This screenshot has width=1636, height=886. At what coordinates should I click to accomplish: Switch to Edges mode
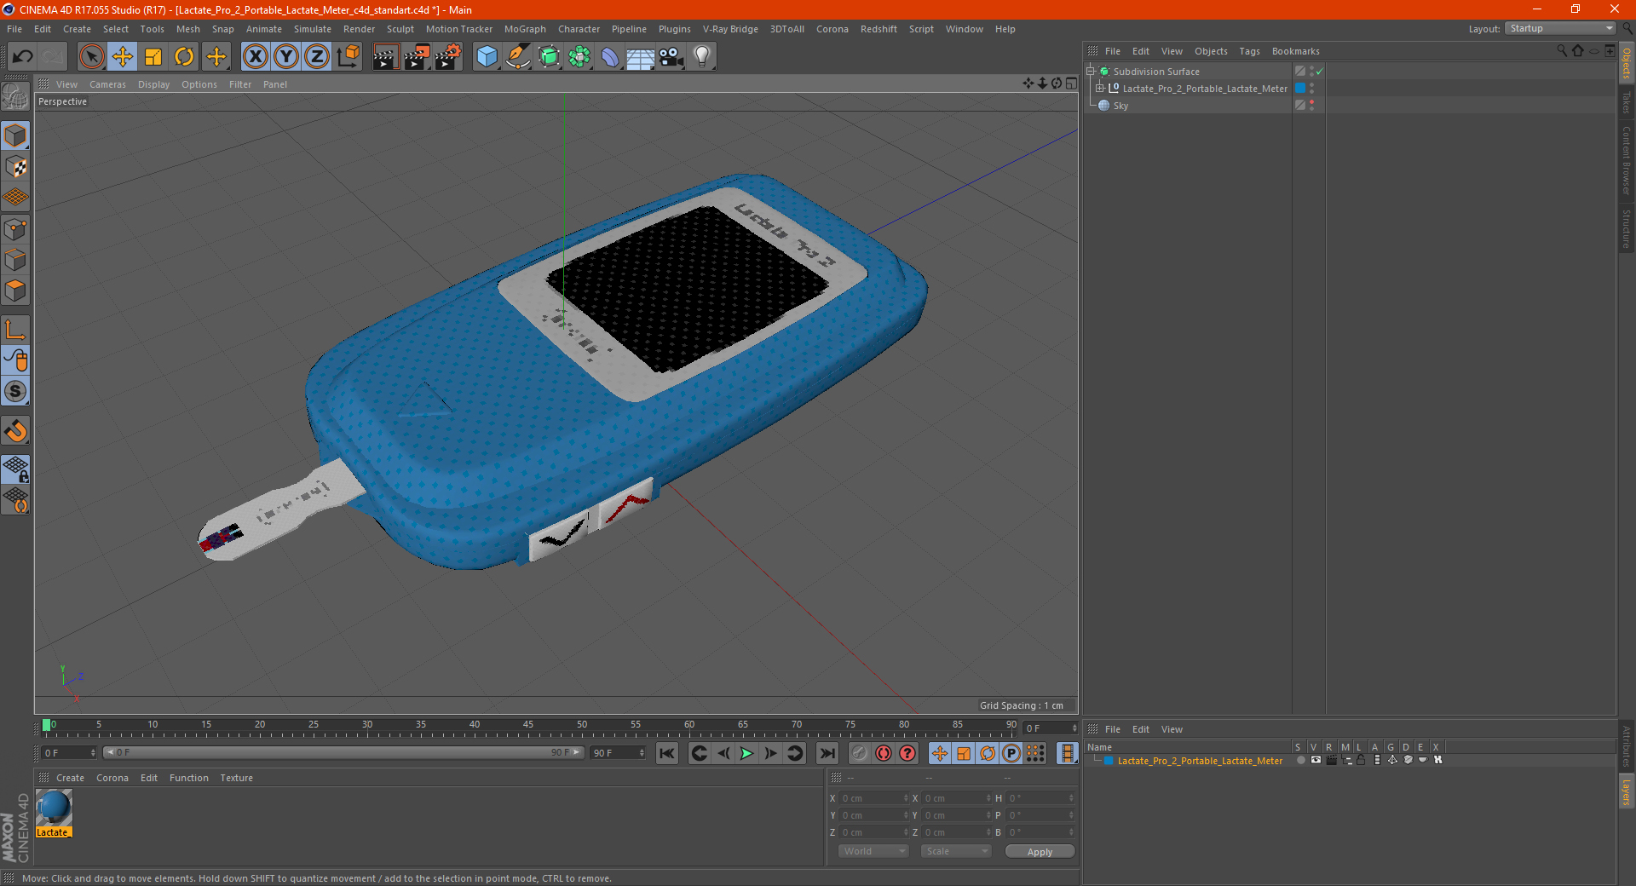pos(15,260)
